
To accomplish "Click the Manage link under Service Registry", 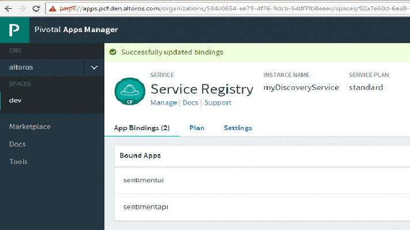I will click(164, 102).
